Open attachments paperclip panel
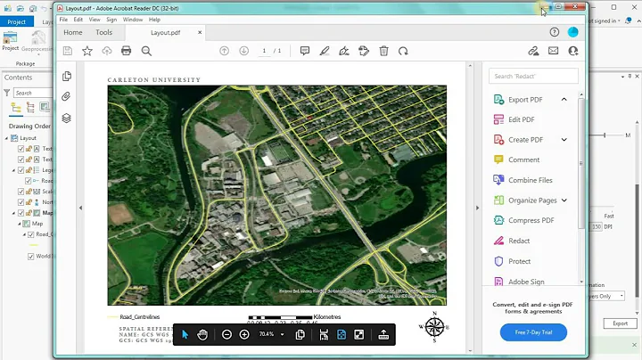This screenshot has width=642, height=360. point(66,96)
